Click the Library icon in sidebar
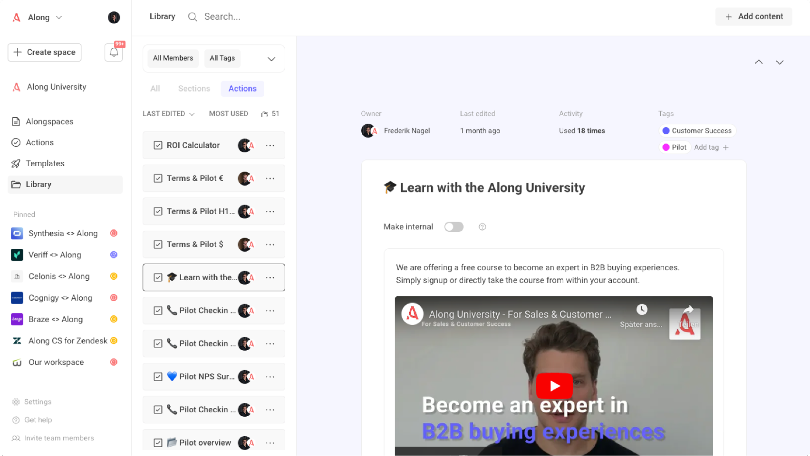Viewport: 810px width, 456px height. coord(16,184)
